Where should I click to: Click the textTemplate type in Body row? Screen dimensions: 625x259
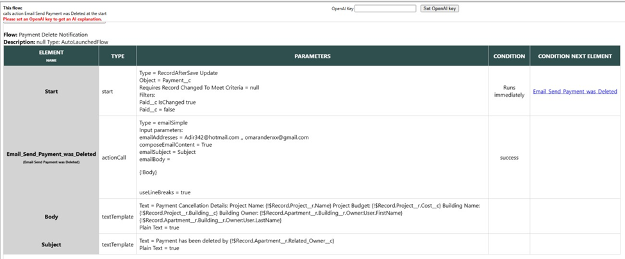click(116, 217)
